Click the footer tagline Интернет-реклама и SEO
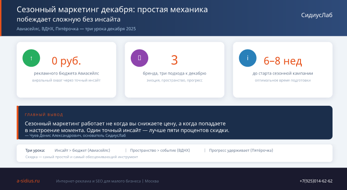The width and height of the screenshot is (347, 190). point(107,181)
